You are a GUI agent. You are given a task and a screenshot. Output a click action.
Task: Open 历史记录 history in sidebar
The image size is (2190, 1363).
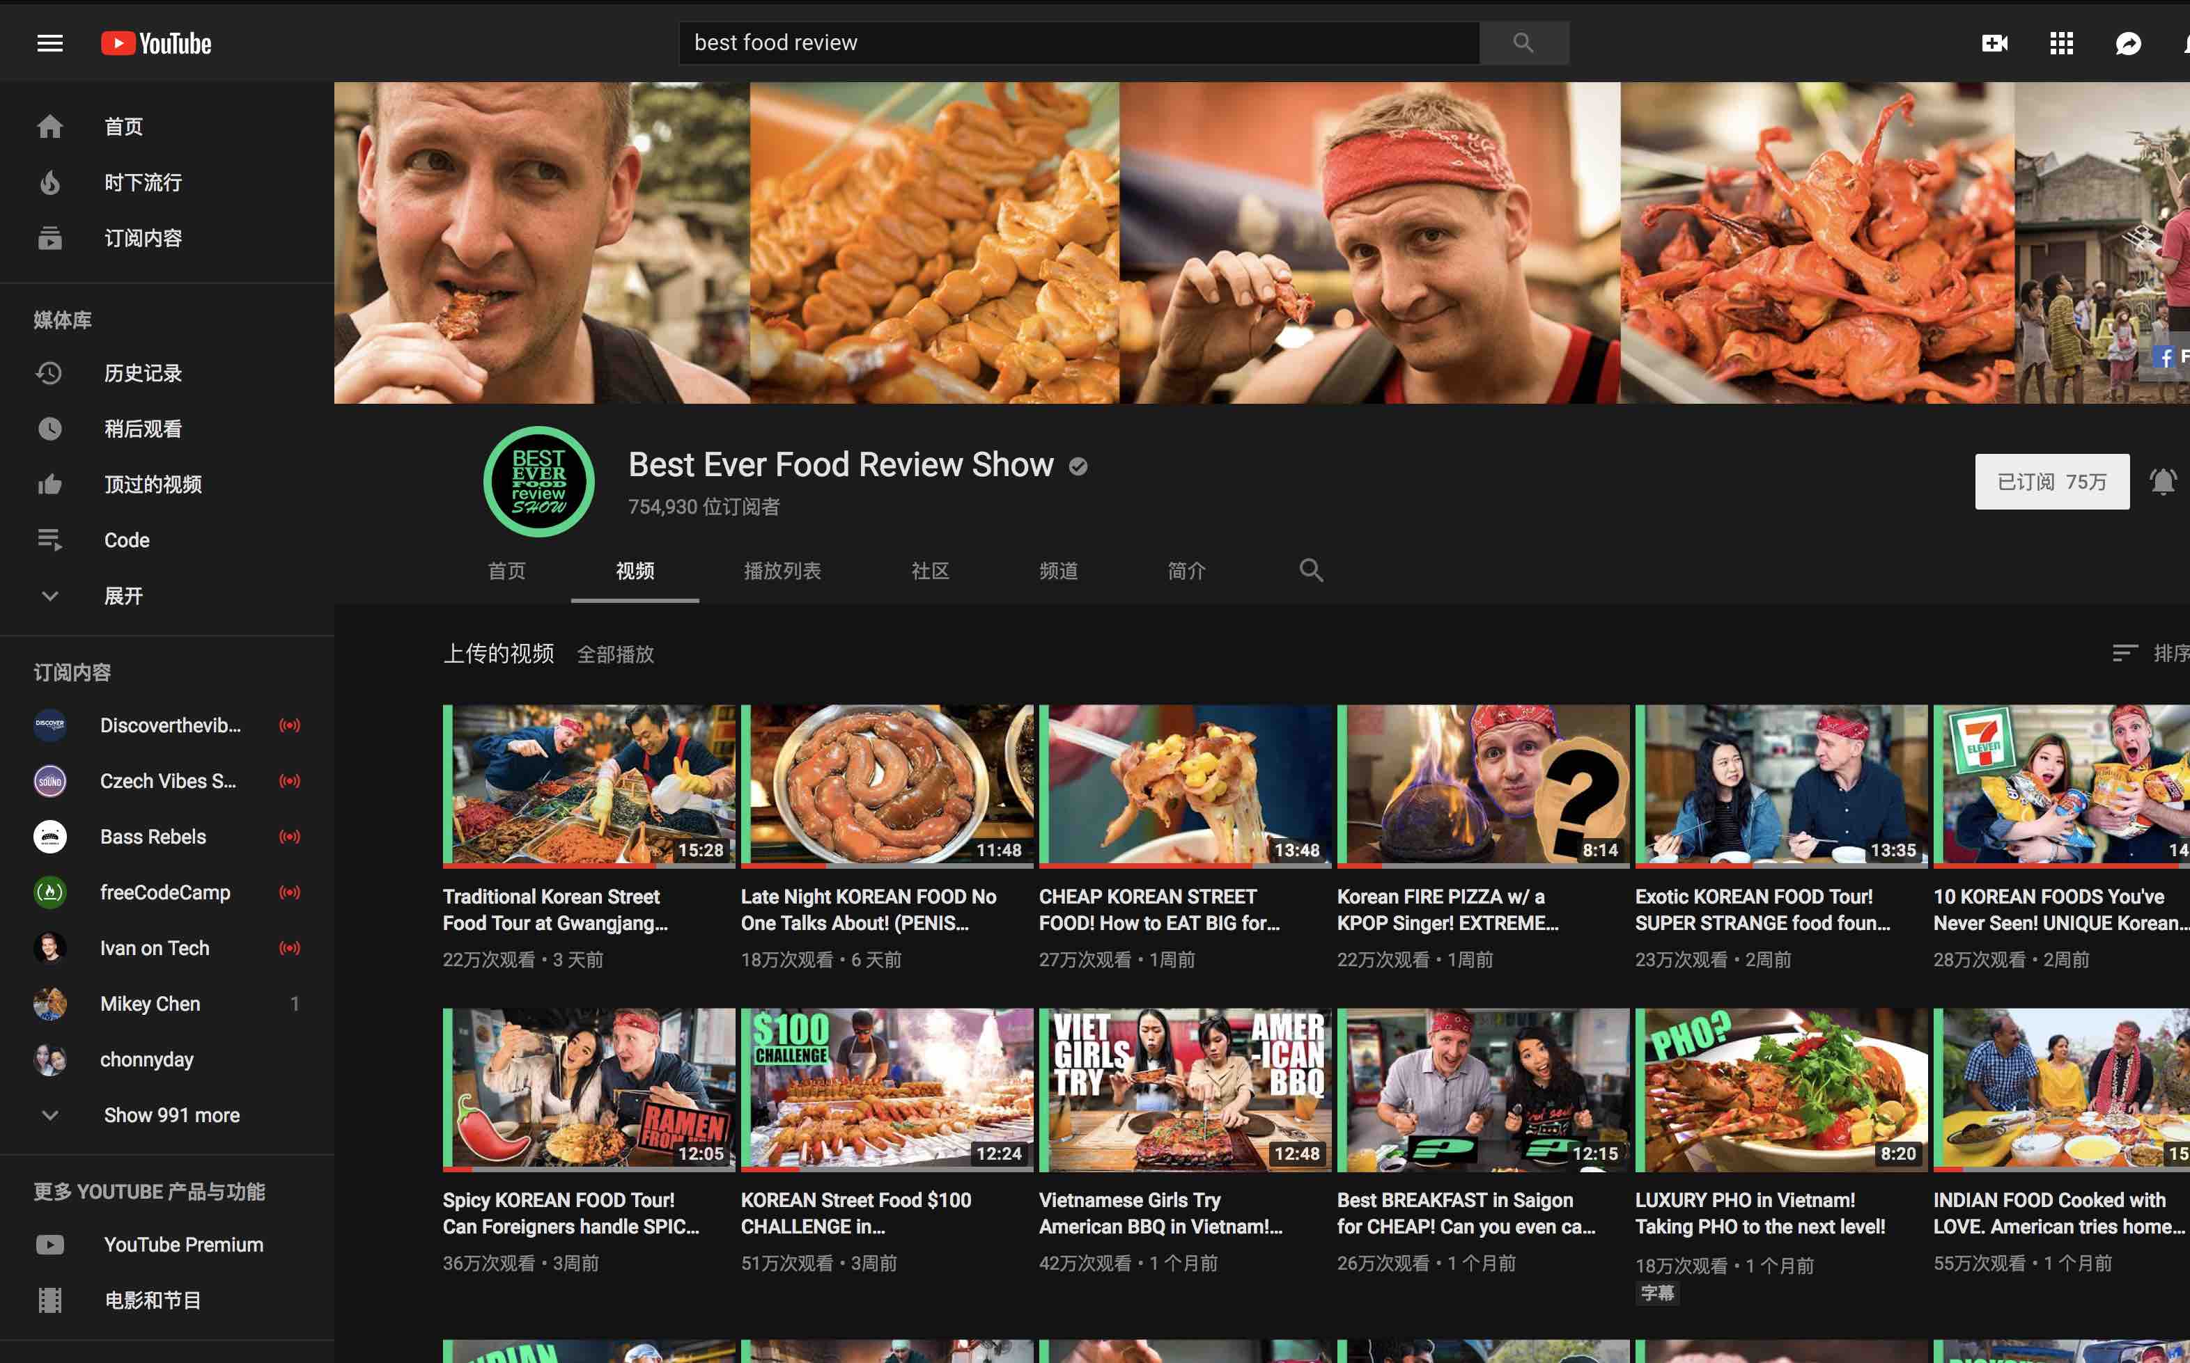click(x=143, y=373)
